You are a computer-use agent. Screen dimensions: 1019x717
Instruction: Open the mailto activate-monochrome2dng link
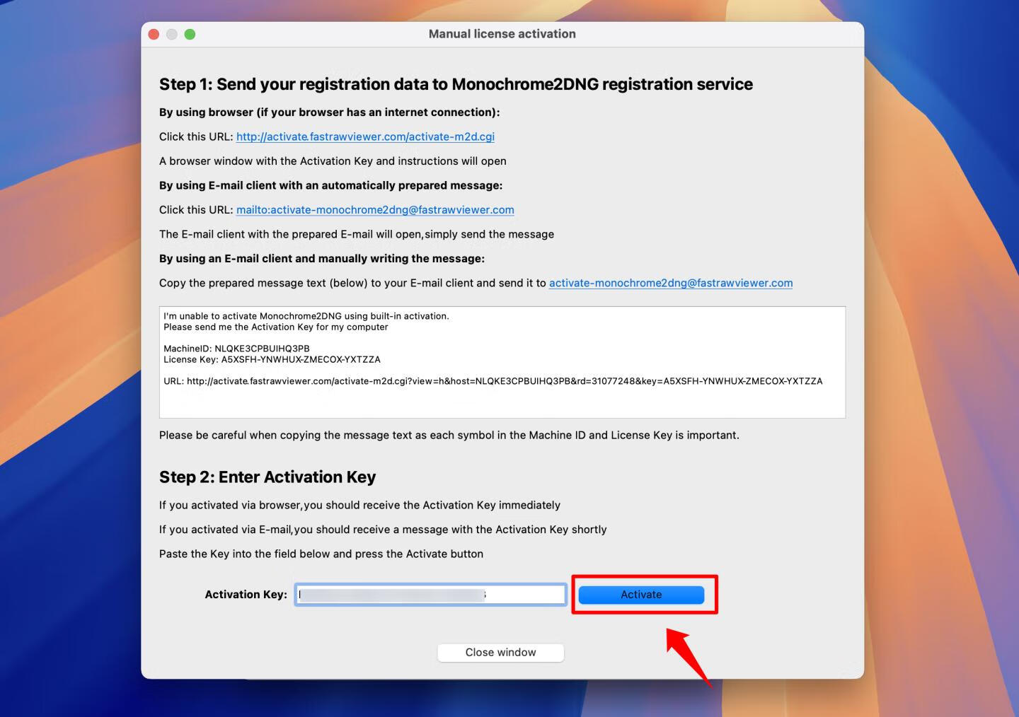point(375,210)
